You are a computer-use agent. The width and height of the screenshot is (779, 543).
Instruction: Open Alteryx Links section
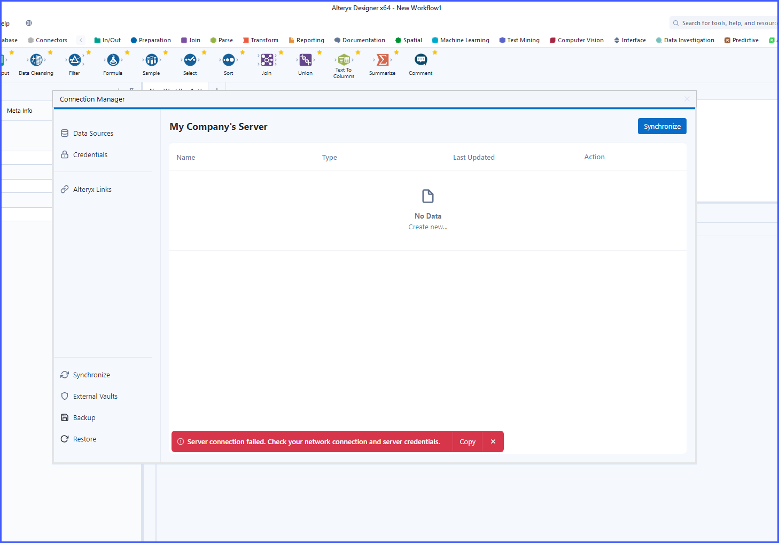point(86,189)
